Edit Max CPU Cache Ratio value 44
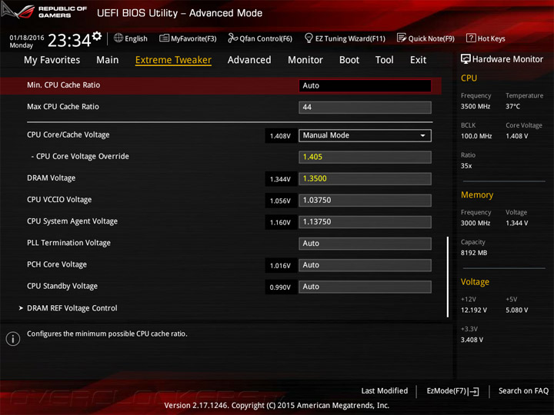 [365, 108]
